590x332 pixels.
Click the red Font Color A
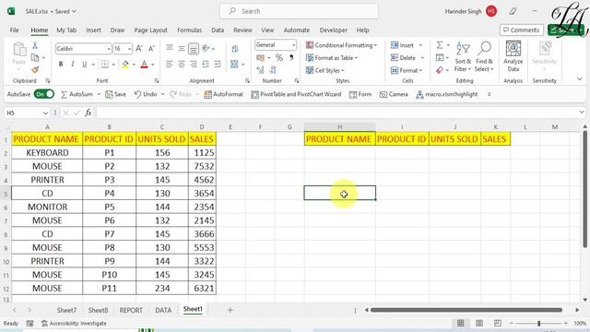[144, 65]
